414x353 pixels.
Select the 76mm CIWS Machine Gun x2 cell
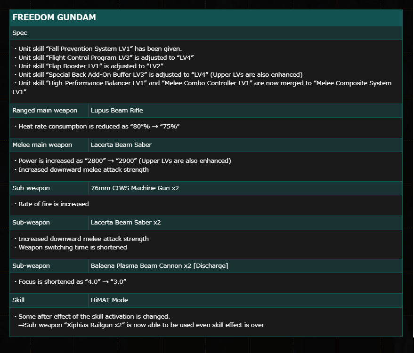[x=245, y=188]
